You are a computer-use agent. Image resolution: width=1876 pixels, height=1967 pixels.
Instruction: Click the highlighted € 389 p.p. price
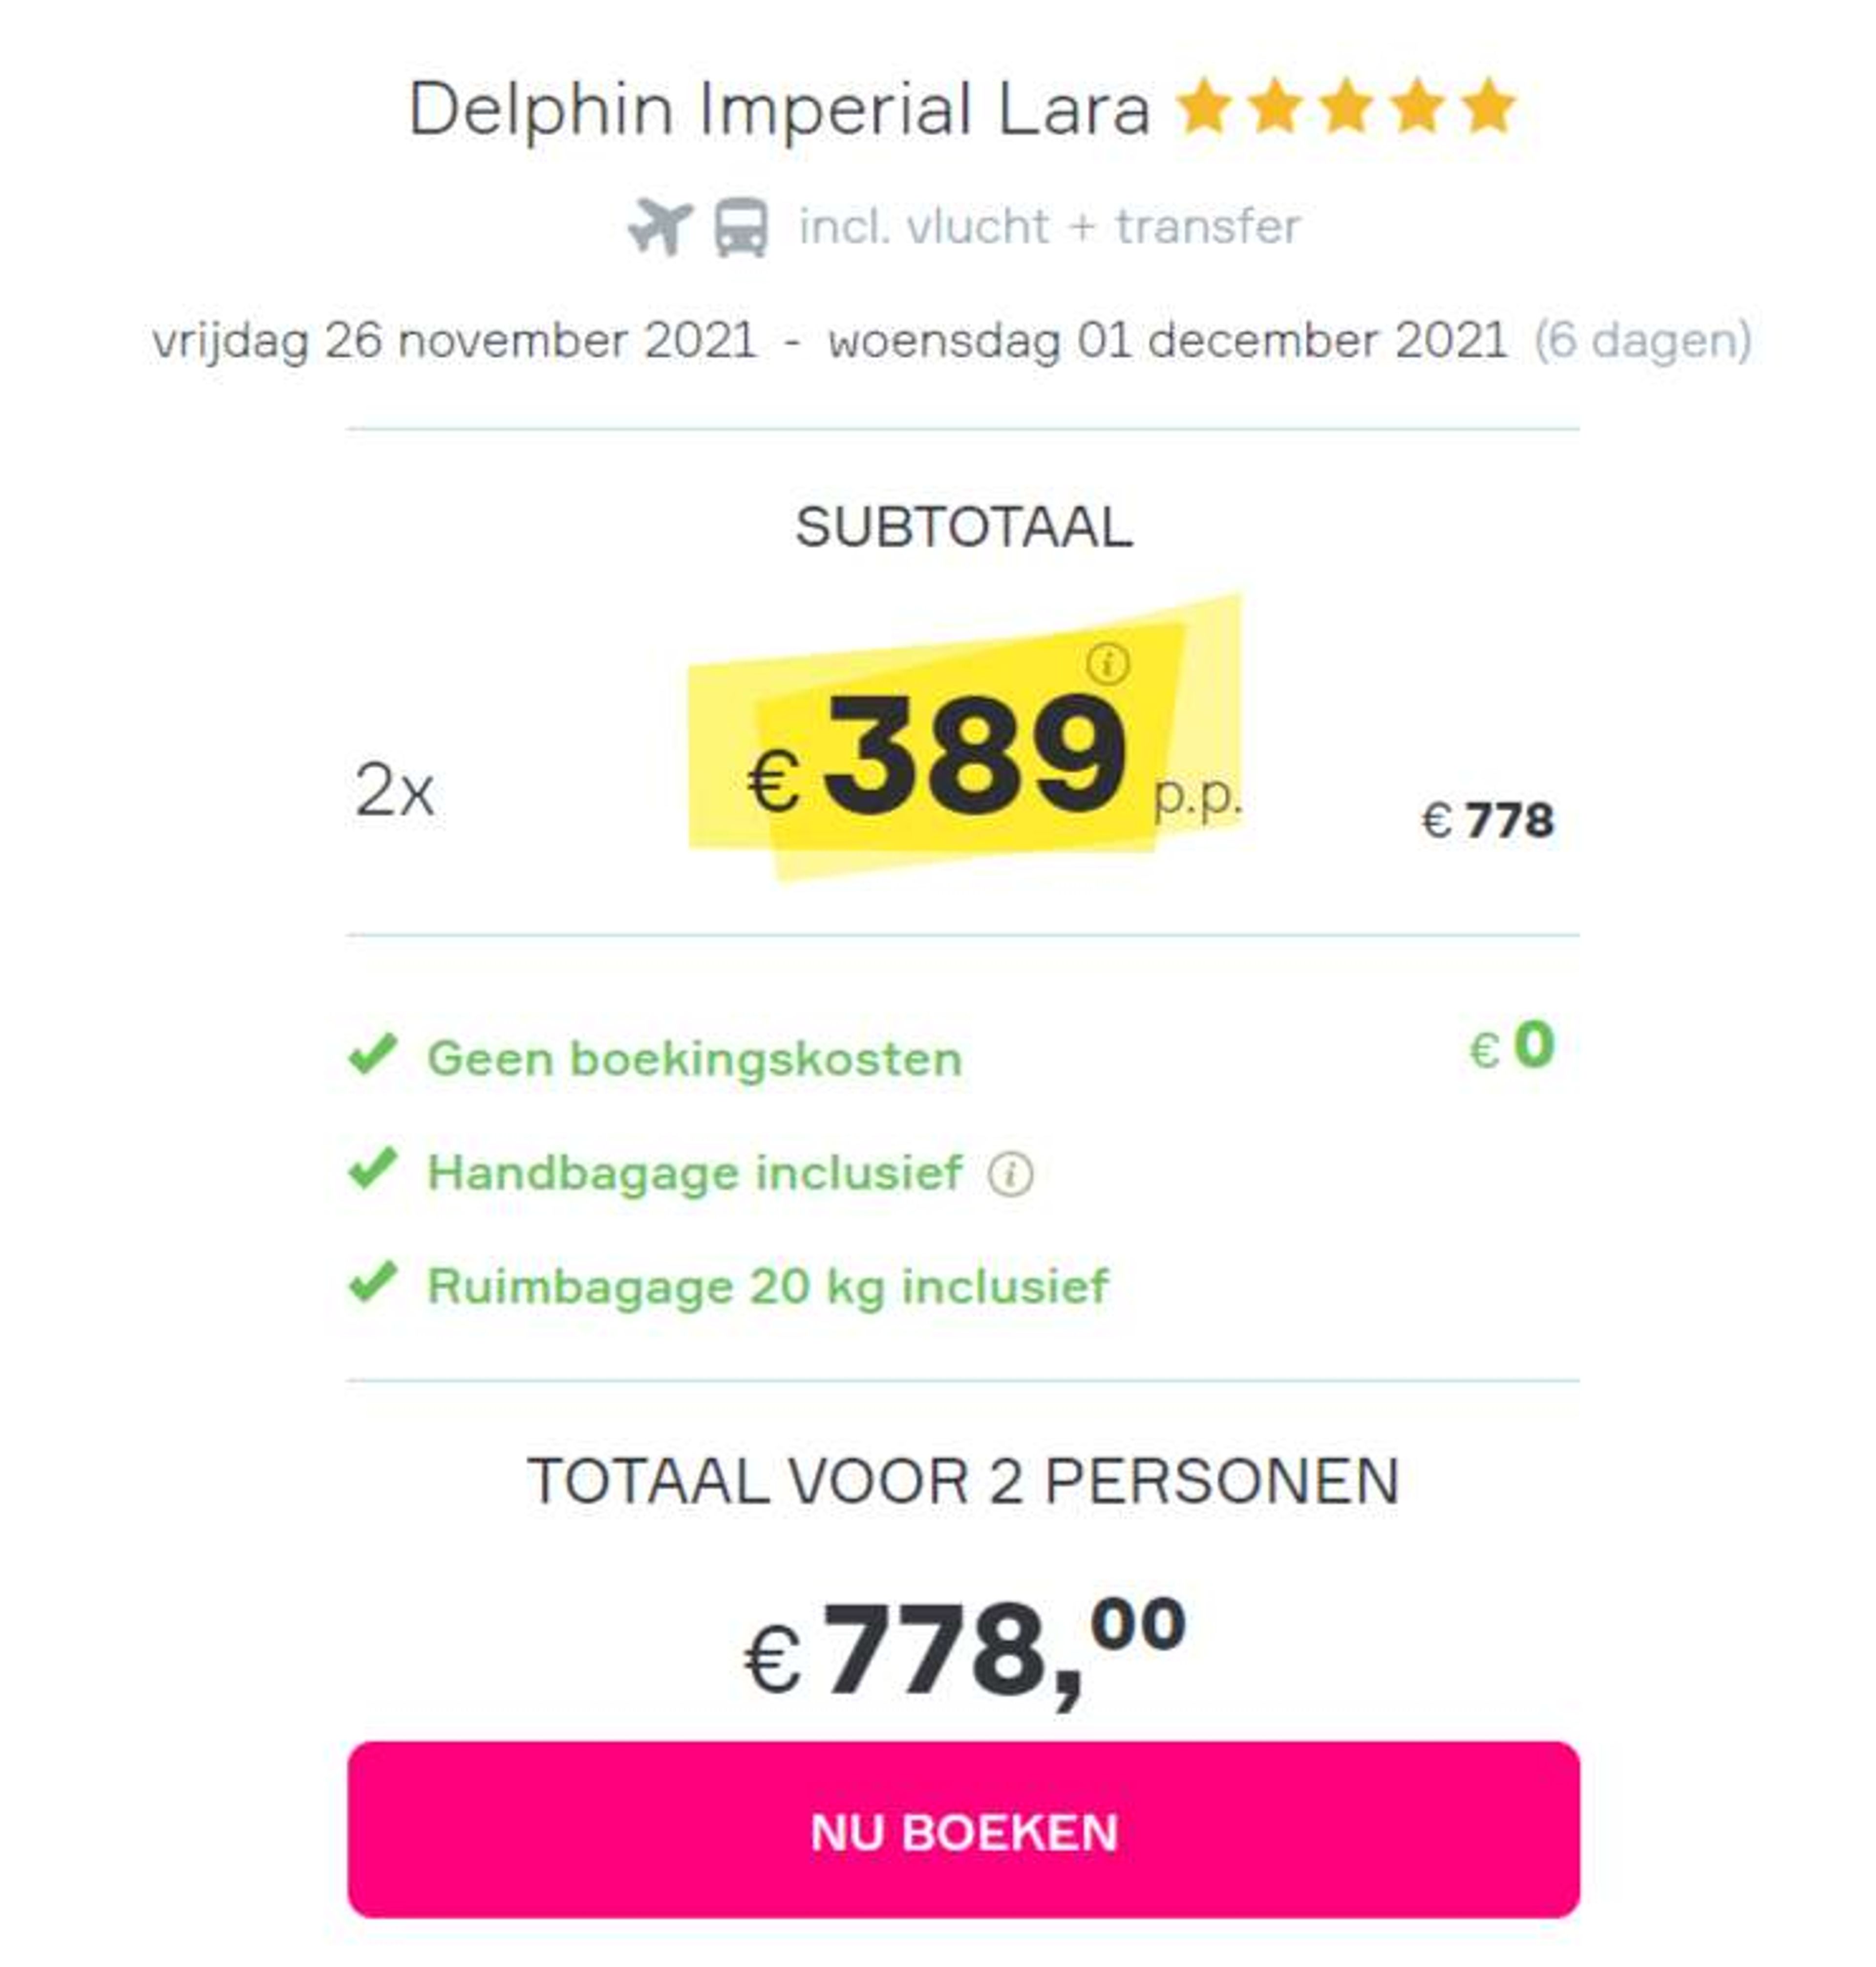click(995, 758)
